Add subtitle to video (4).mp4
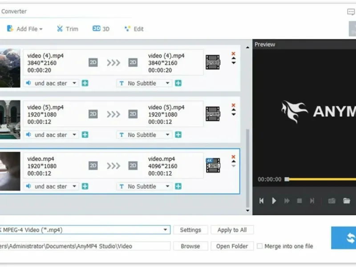The image size is (356, 267). [178, 83]
